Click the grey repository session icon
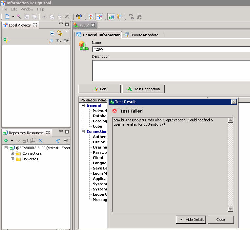The width and height of the screenshot is (250, 230). point(25,141)
